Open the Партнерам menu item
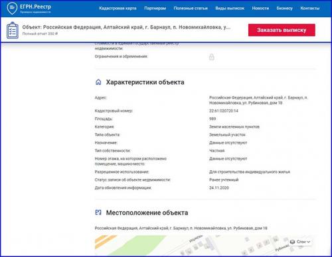 pos(155,9)
